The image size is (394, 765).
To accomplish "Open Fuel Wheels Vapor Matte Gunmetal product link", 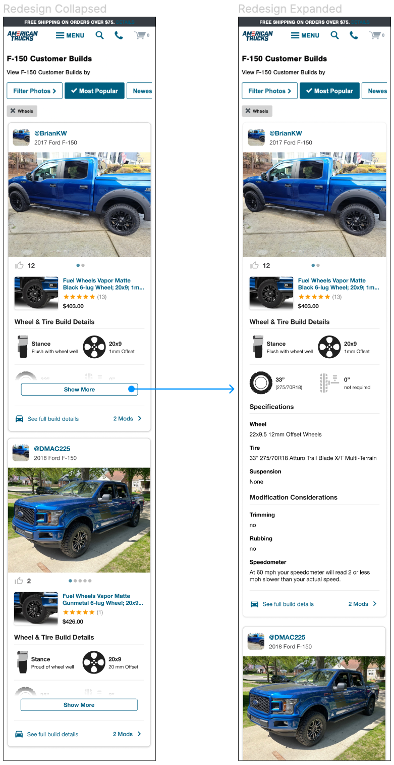I will click(103, 599).
